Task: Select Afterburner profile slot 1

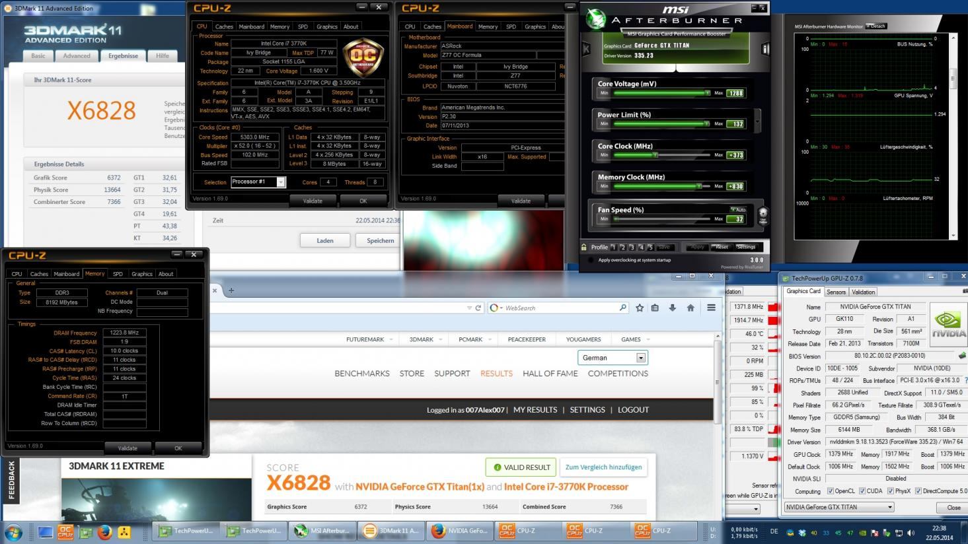Action: [x=613, y=247]
